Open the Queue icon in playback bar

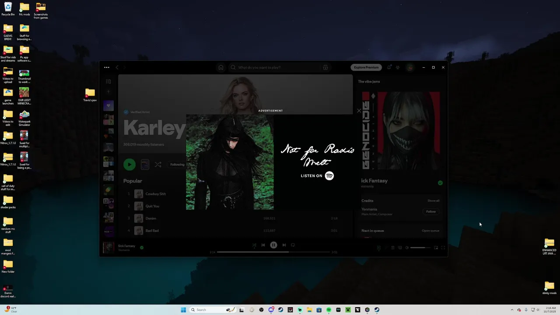point(392,248)
